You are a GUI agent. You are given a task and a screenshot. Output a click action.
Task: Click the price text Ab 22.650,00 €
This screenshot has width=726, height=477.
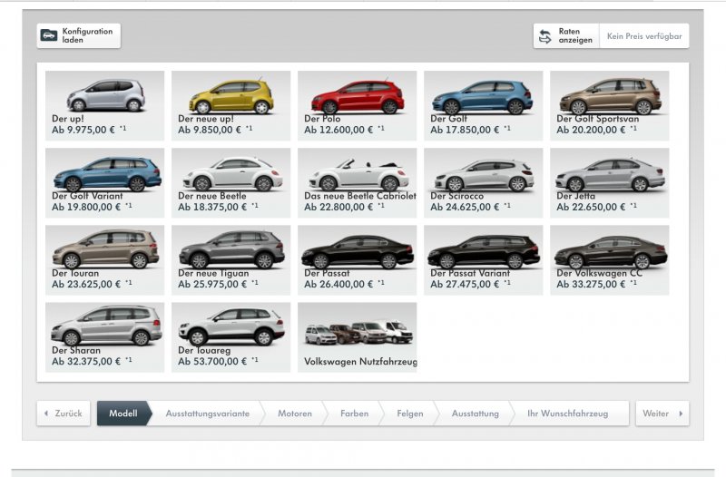click(x=591, y=208)
